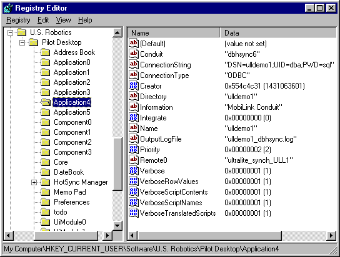This screenshot has width=340, height=257.
Task: Click the binary icon beside VerboseScriptContents
Action: point(134,192)
